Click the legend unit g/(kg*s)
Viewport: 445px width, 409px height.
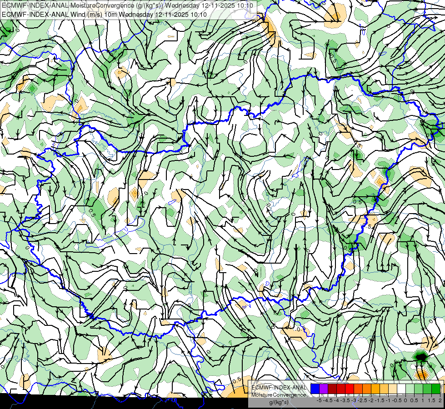(279, 403)
